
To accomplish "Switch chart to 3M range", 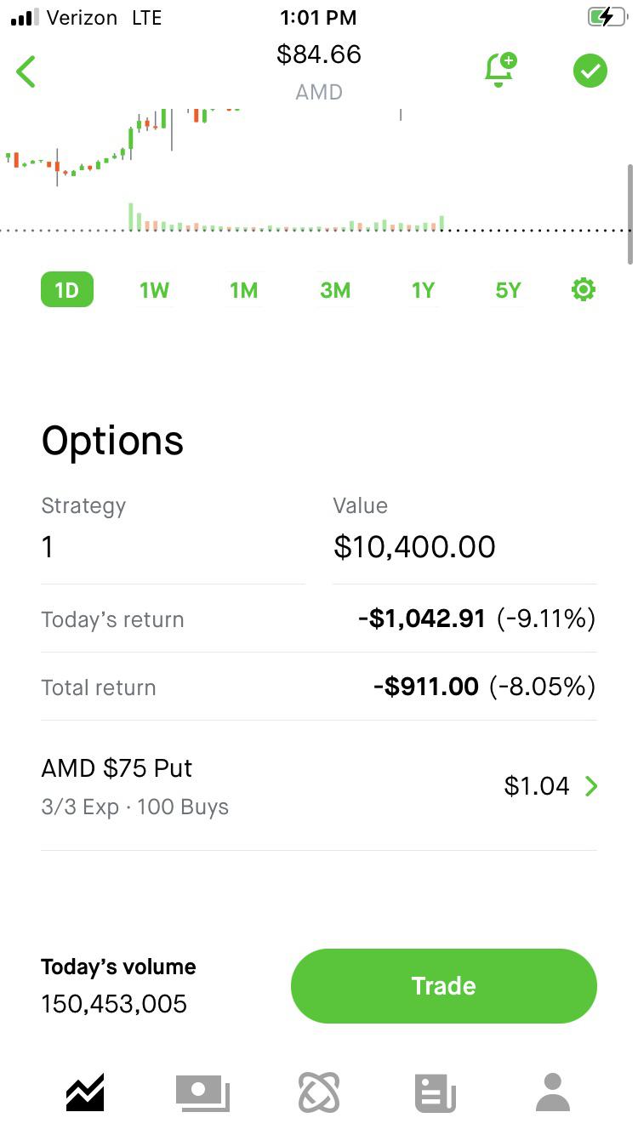I will click(x=335, y=290).
